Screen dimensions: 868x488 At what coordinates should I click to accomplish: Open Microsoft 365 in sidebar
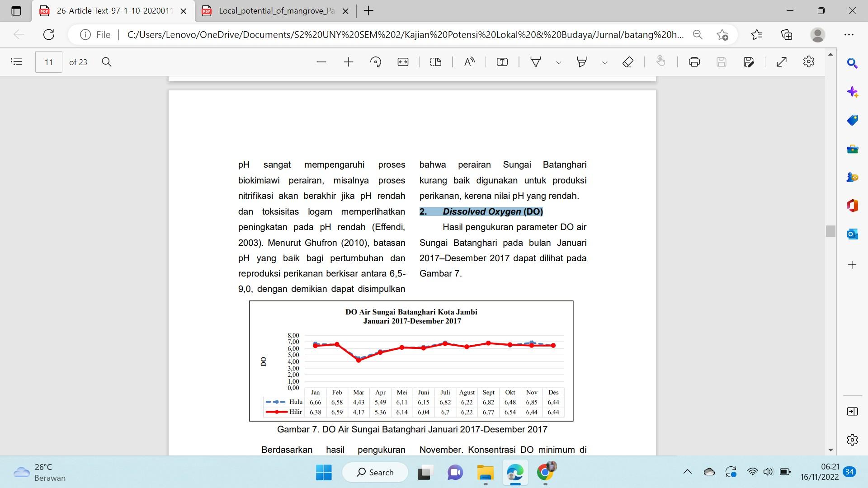852,206
